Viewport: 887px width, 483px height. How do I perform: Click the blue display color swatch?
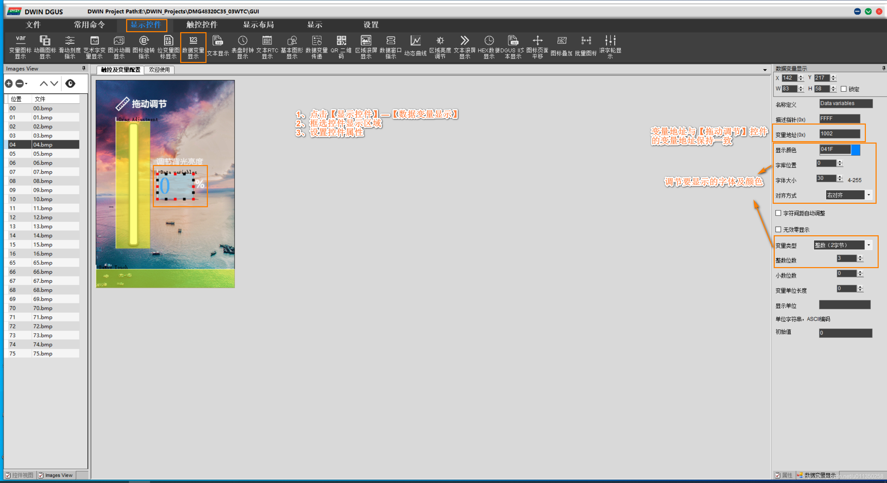[855, 149]
